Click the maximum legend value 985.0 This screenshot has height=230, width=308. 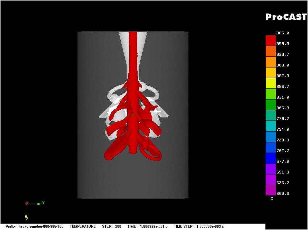pyautogui.click(x=283, y=33)
